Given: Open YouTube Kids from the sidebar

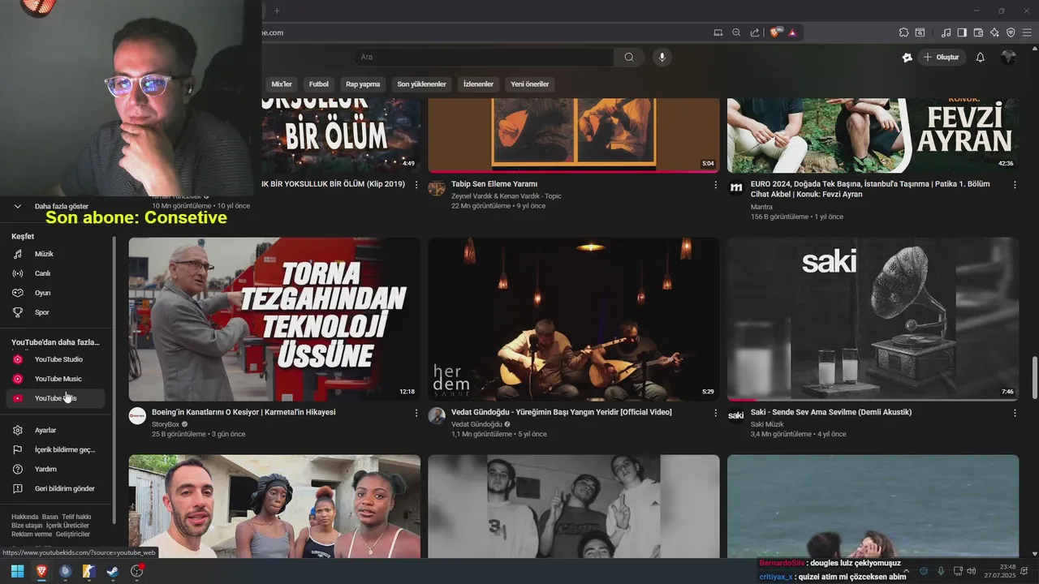Looking at the screenshot, I should click(55, 398).
